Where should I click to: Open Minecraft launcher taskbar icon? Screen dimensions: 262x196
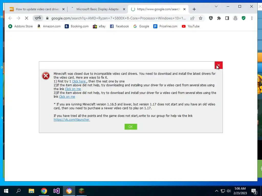coord(82,191)
